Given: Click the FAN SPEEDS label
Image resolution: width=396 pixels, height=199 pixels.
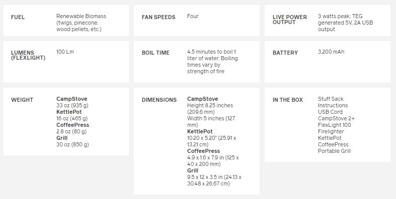Looking at the screenshot, I should [159, 17].
